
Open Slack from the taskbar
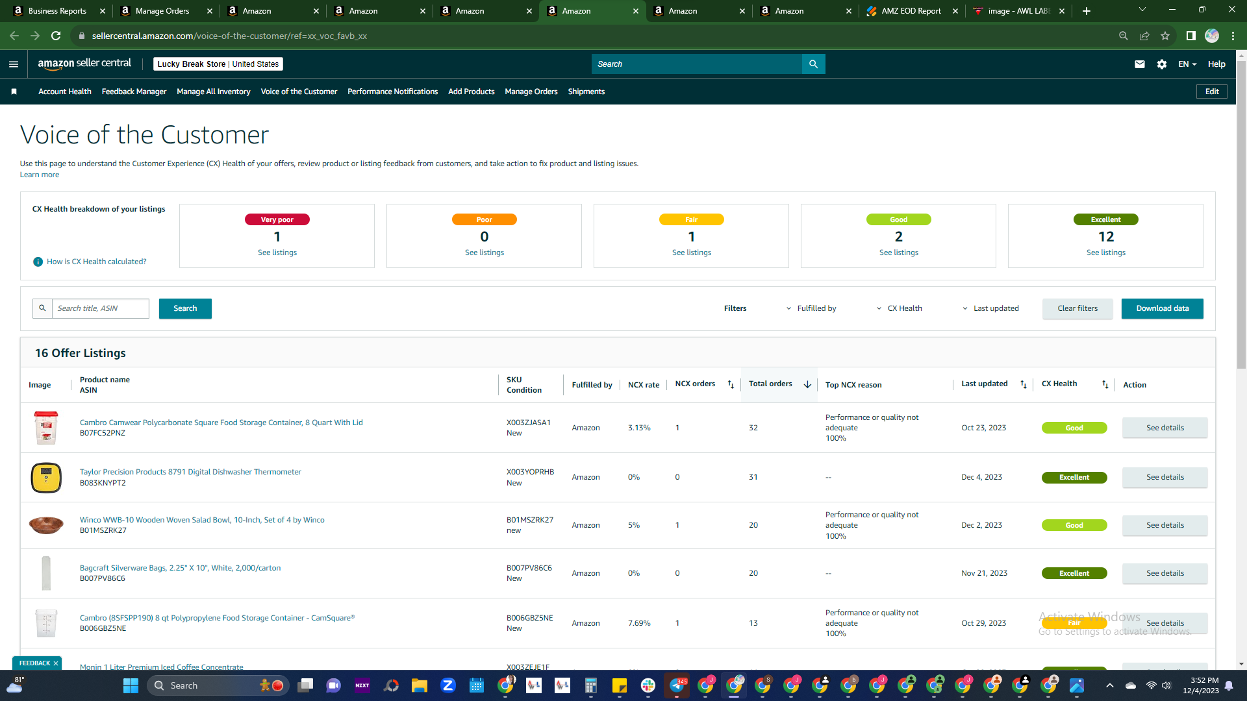tap(648, 685)
